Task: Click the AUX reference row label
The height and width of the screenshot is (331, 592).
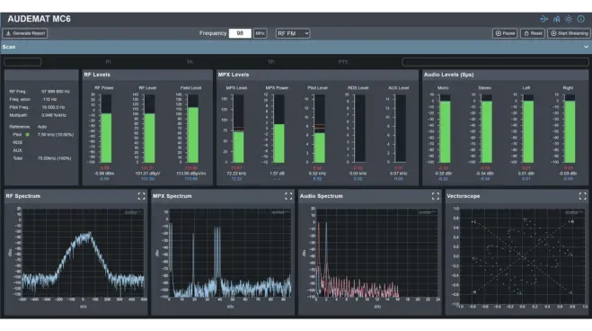Action: 17,150
